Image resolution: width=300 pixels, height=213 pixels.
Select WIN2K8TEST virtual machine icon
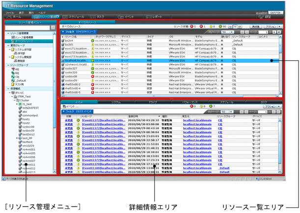click(20, 108)
